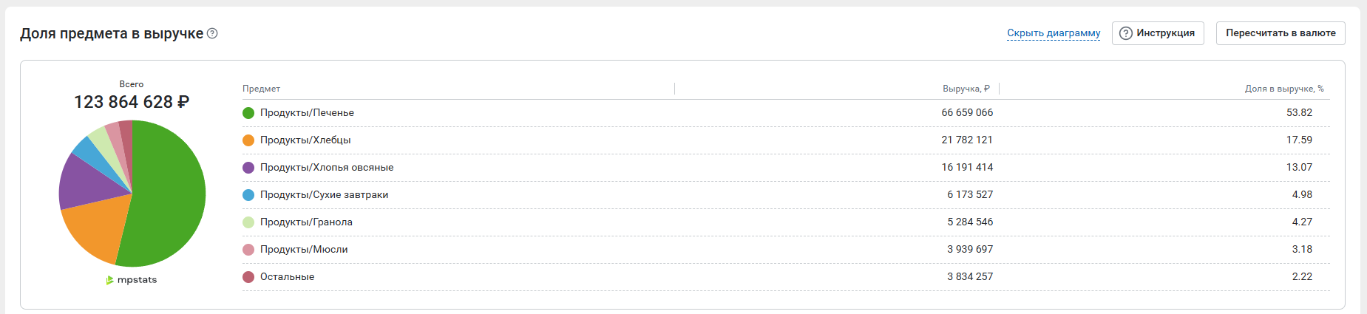This screenshot has width=1367, height=314.
Task: Click the orange Хлебцы legend dot
Action: [248, 140]
